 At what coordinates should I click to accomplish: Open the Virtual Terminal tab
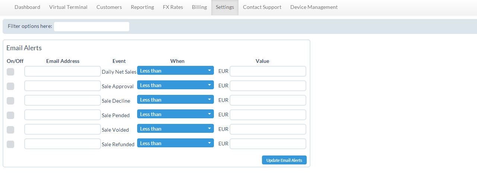tap(68, 7)
